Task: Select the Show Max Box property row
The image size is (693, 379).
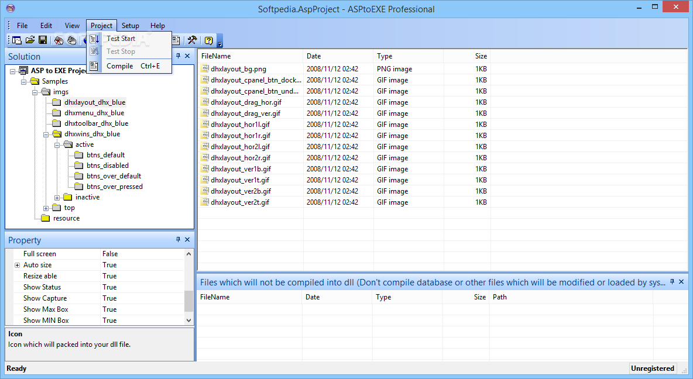Action: (95, 309)
